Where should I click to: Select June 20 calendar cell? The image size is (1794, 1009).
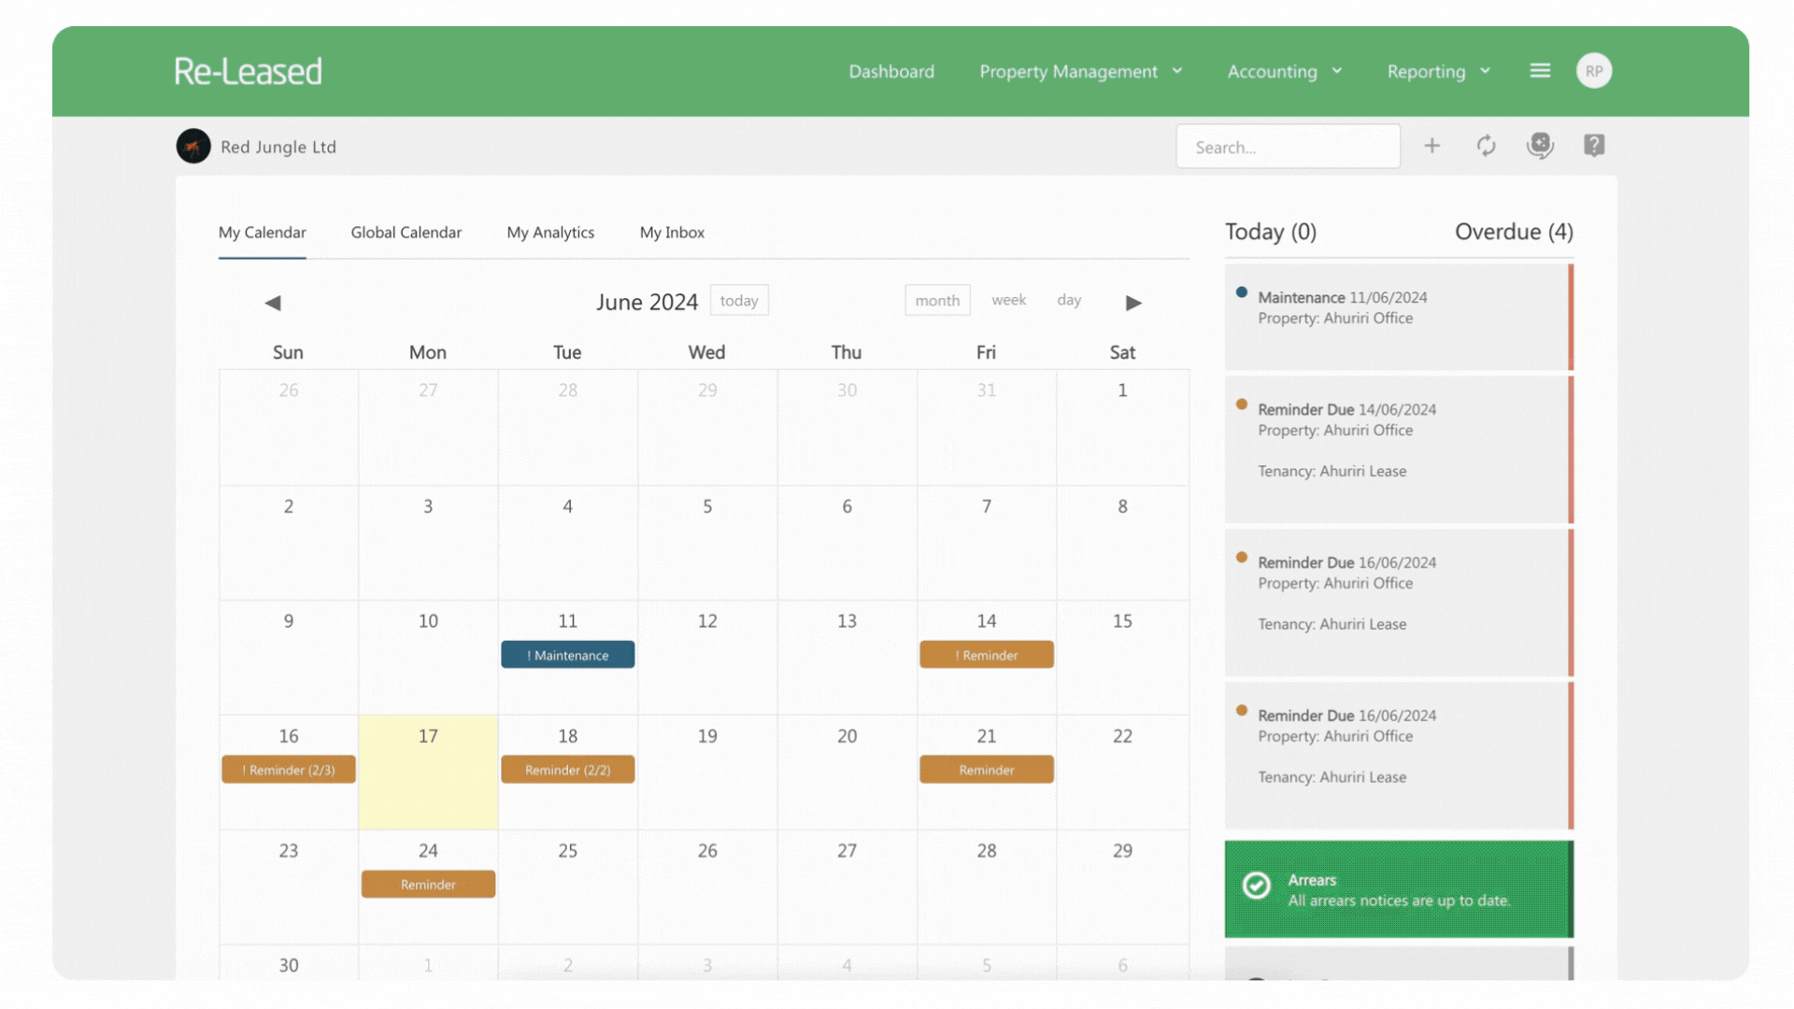click(847, 773)
